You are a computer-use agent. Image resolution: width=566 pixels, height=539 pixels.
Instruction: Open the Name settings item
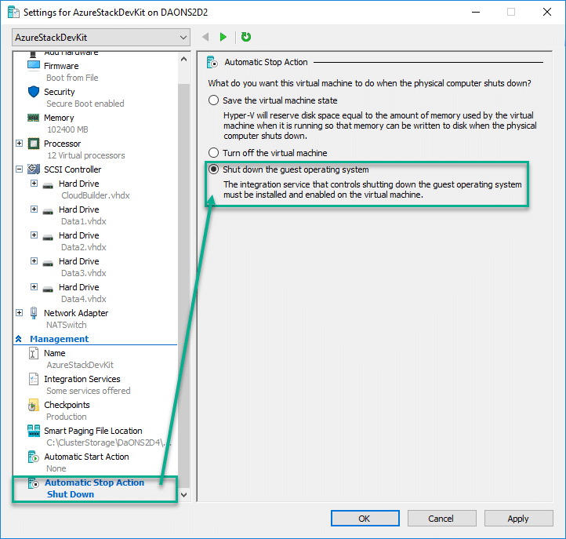55,353
